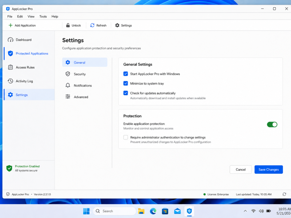291x218 pixels.
Task: Click the Unlock padlock icon
Action: [68, 25]
